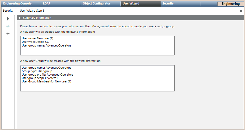Click the 'User group profile: Advanced Operators' line
This screenshot has height=130, width=245.
point(47,75)
